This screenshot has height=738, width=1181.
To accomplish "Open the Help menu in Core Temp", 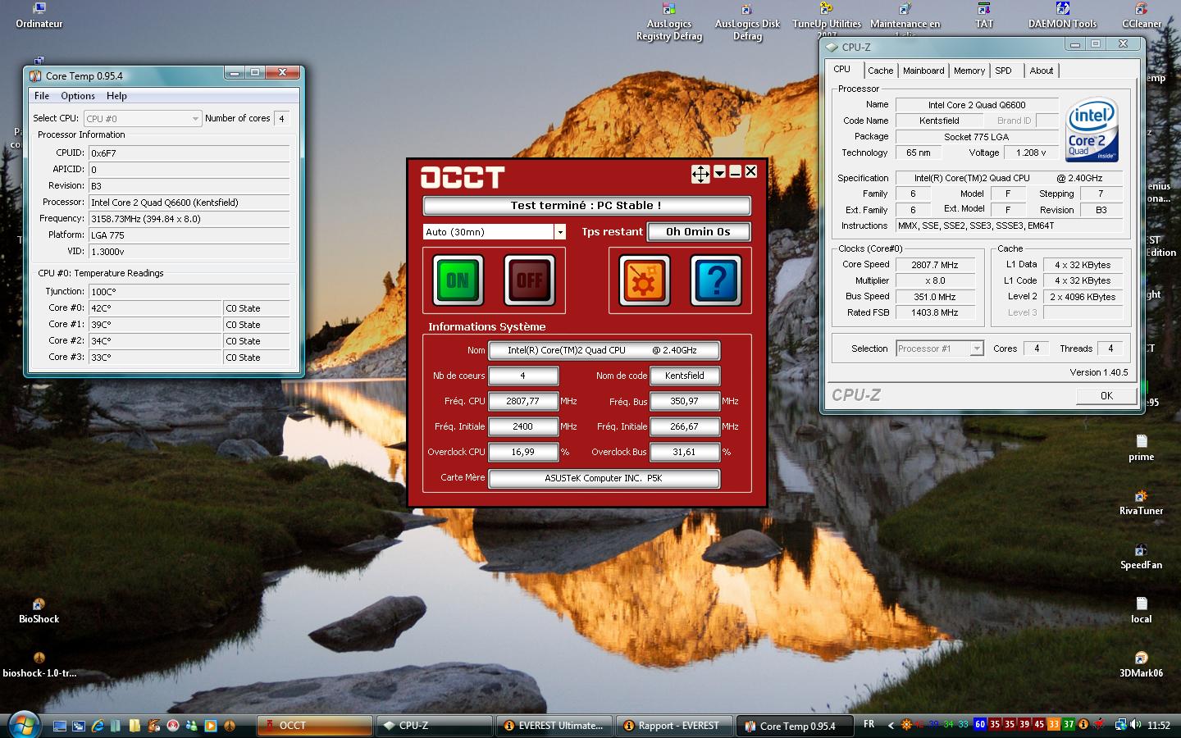I will [x=116, y=96].
